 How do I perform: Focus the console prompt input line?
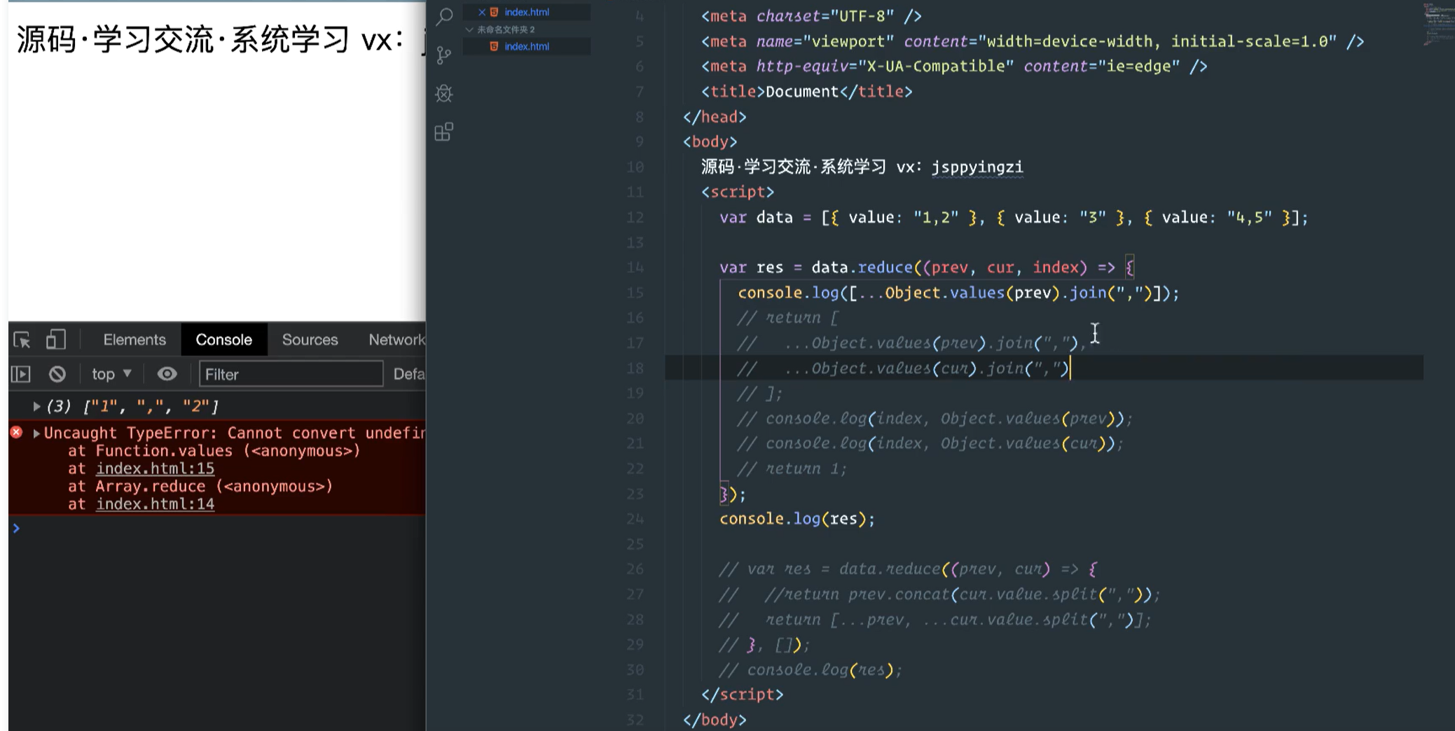217,529
